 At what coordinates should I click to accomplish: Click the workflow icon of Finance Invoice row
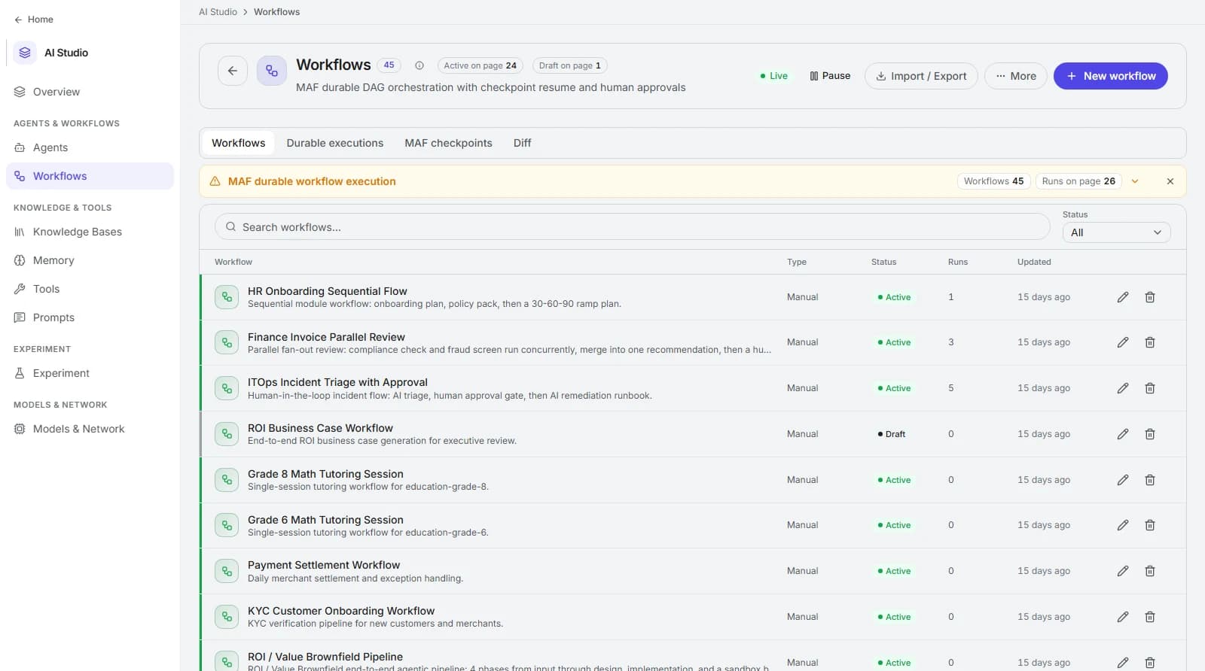[227, 342]
